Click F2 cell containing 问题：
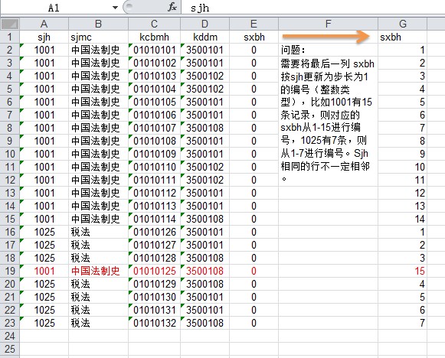The width and height of the screenshot is (445, 358). point(328,50)
